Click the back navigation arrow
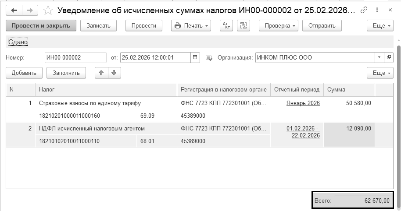Image resolution: width=401 pixels, height=211 pixels. click(14, 10)
